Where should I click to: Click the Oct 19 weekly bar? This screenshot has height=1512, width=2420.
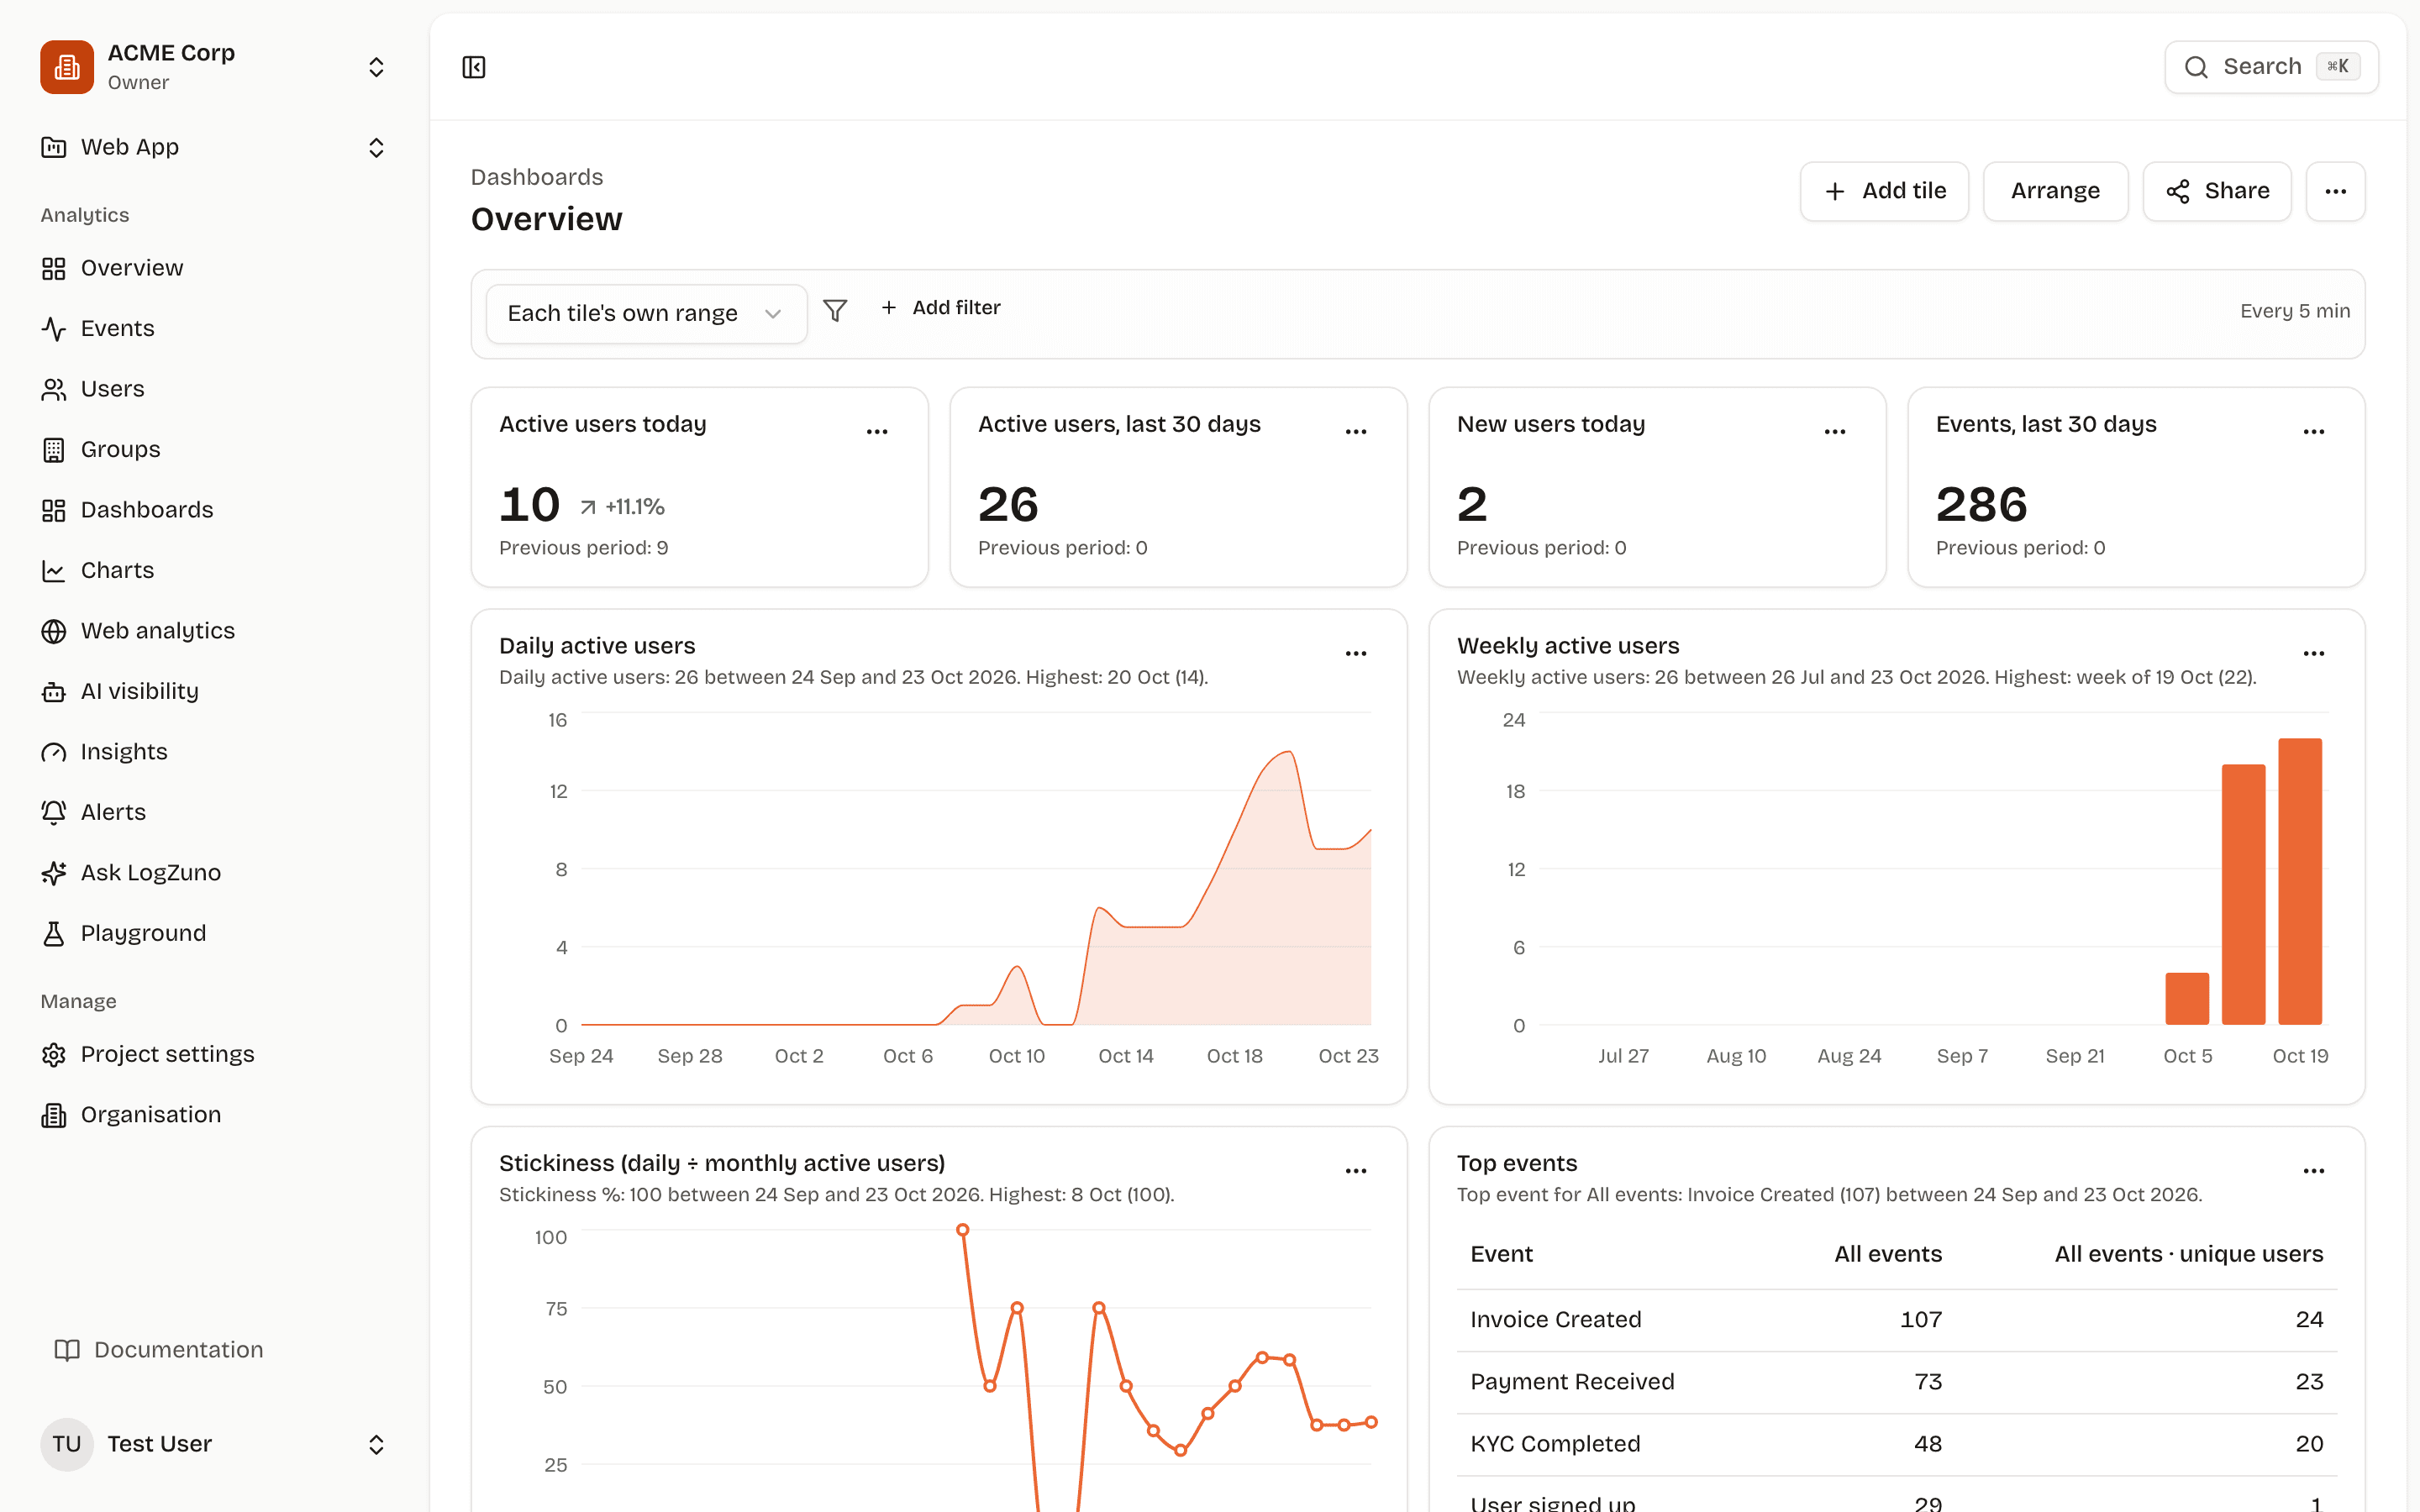tap(2300, 881)
